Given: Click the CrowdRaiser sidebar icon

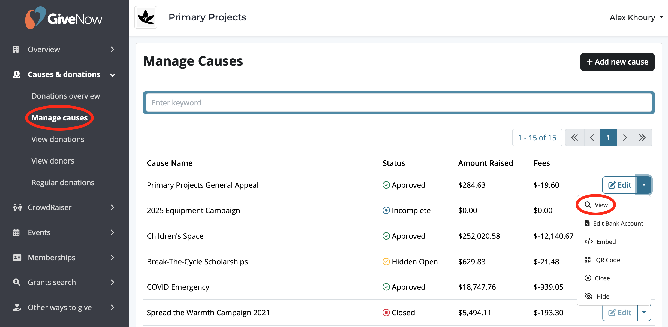Looking at the screenshot, I should [17, 207].
